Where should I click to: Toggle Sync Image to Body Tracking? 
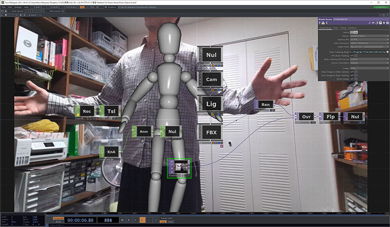(354, 75)
